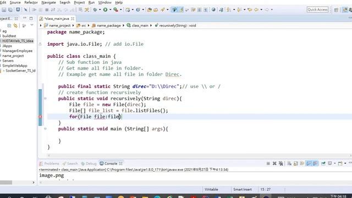352x198 pixels.
Task: Click the class_main breadcrumb item
Action: tap(137, 26)
